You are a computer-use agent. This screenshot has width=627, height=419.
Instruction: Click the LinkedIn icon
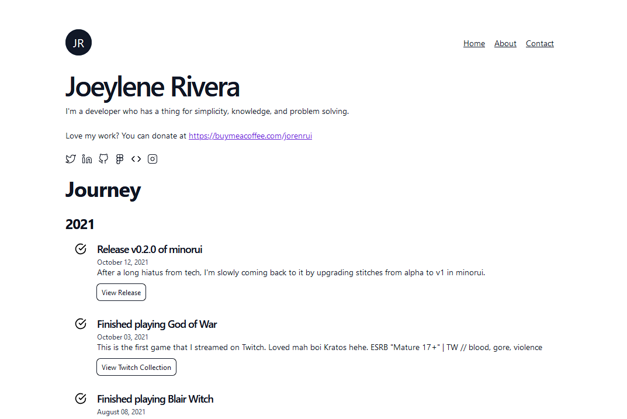tap(87, 158)
